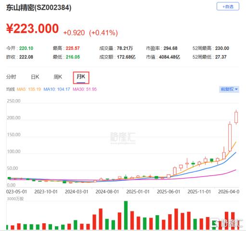
Task: Click the 2023-10-01 date axis label
Action: 46,192
